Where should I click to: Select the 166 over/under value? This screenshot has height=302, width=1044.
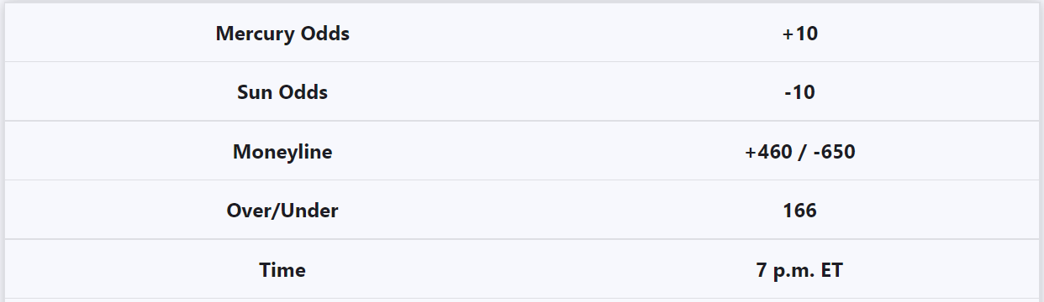[799, 211]
